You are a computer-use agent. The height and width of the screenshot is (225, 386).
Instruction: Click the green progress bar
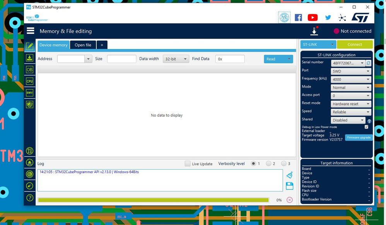[154, 200]
